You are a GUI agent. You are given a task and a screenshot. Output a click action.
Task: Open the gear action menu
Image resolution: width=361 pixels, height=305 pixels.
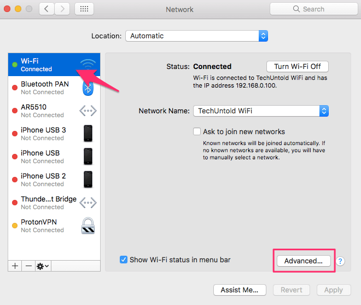[43, 266]
